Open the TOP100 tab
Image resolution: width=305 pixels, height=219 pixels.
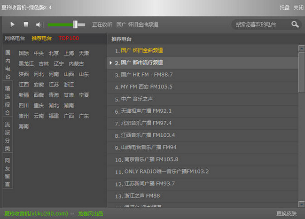[x=69, y=38]
